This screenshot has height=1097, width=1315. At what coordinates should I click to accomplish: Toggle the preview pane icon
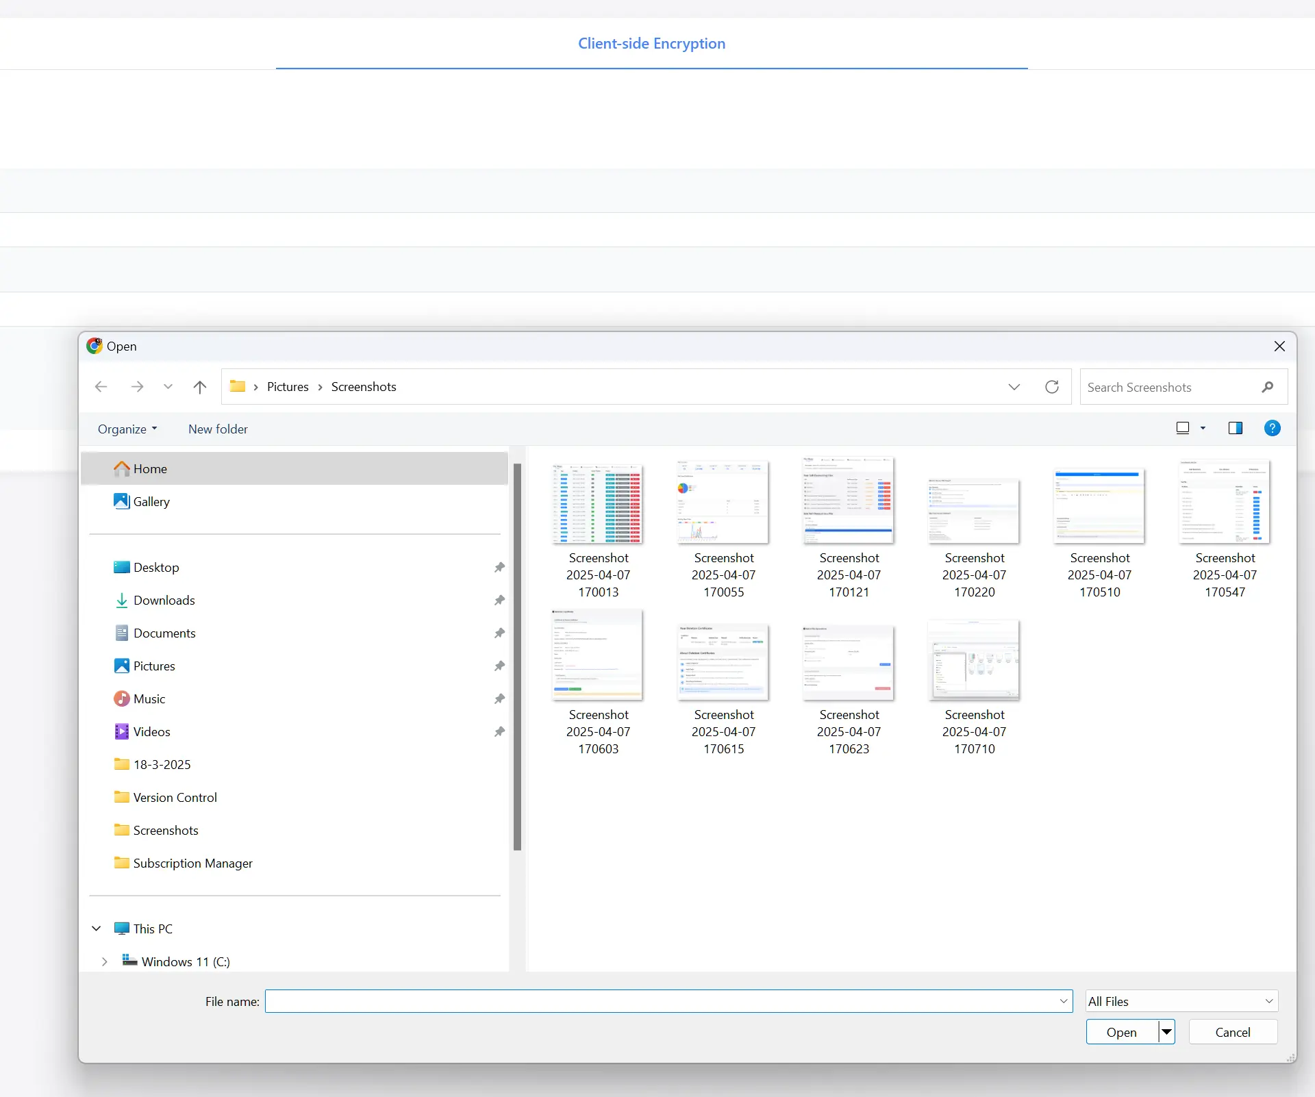click(x=1236, y=429)
